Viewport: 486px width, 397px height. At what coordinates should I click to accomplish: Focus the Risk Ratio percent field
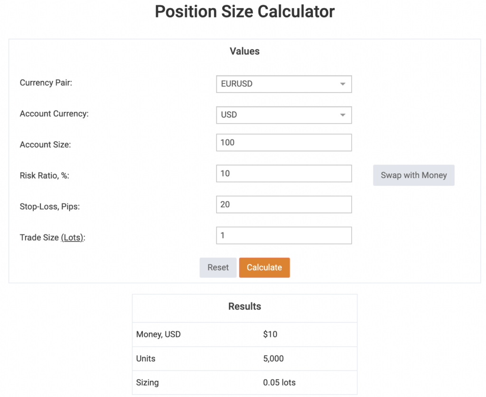283,173
